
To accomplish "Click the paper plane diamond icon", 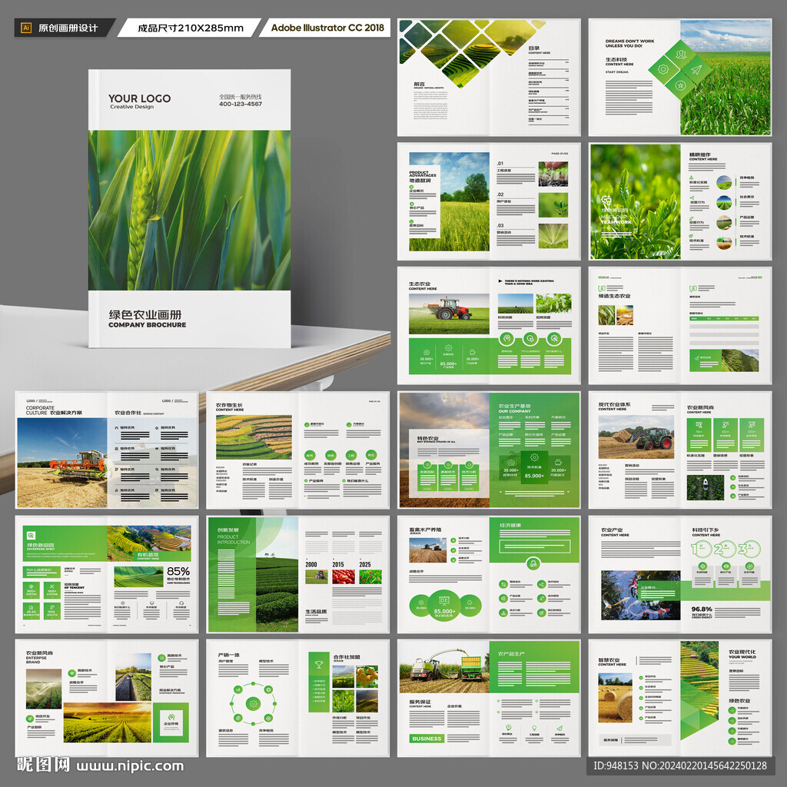I will (696, 70).
